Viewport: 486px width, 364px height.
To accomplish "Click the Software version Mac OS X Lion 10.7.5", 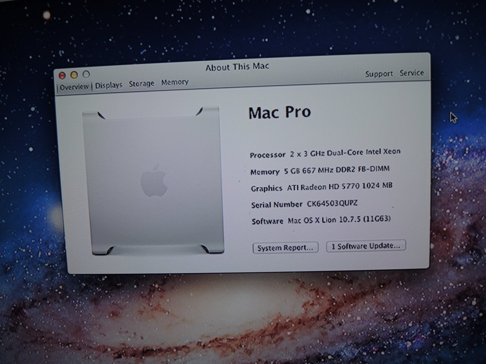I will click(x=339, y=220).
